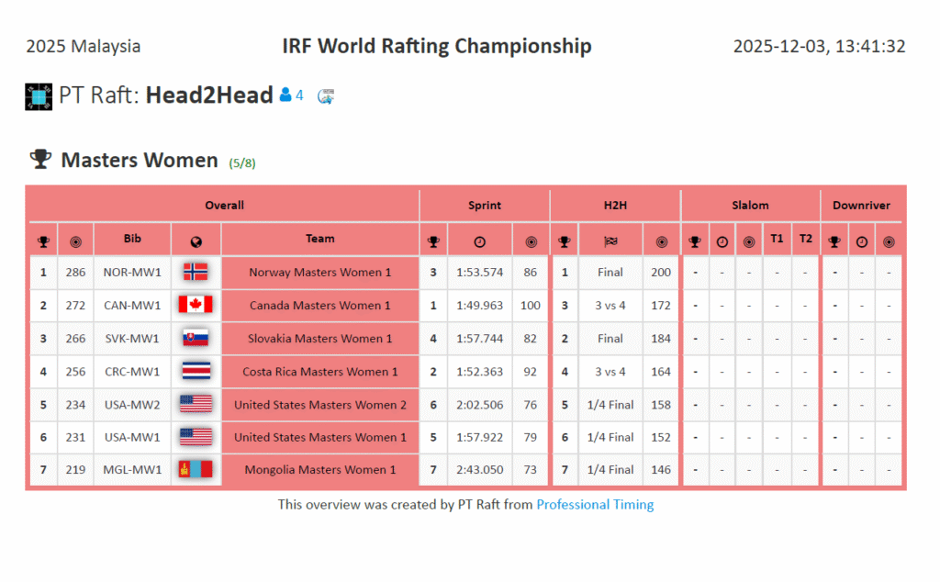
Task: Click the Slalom T1 column header
Action: 778,239
